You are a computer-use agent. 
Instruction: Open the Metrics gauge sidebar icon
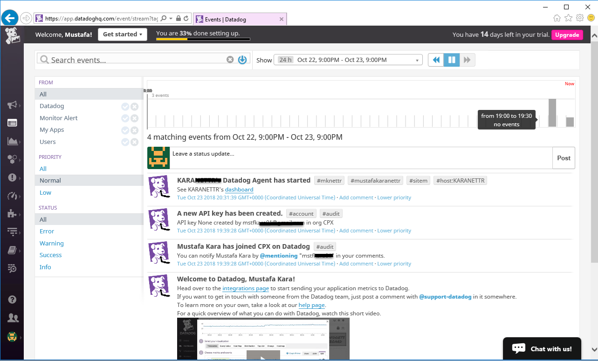13,196
